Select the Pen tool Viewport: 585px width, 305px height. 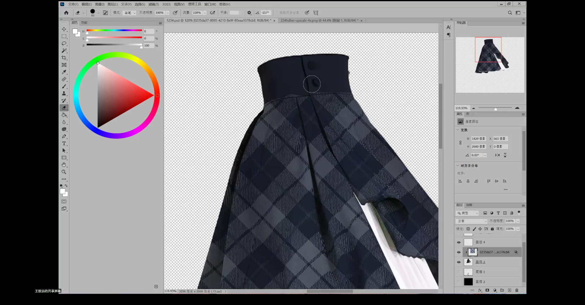pyautogui.click(x=64, y=136)
